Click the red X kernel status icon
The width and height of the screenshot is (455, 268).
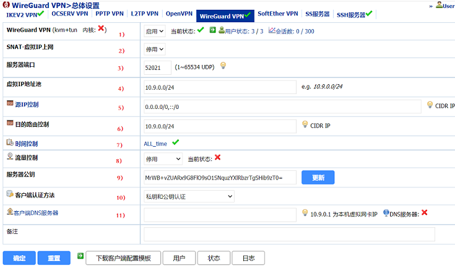pyautogui.click(x=101, y=28)
